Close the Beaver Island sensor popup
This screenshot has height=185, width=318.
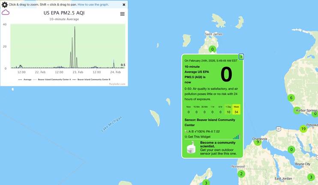click(241, 56)
